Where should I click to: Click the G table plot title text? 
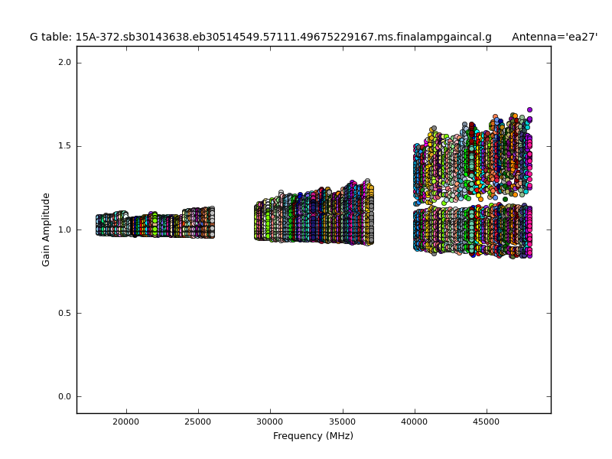pos(260,37)
